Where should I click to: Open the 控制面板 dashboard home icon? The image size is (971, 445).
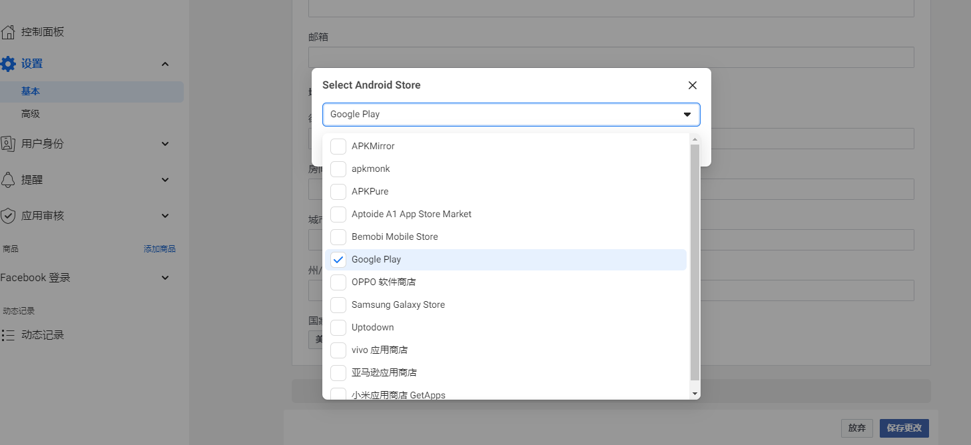(x=8, y=32)
